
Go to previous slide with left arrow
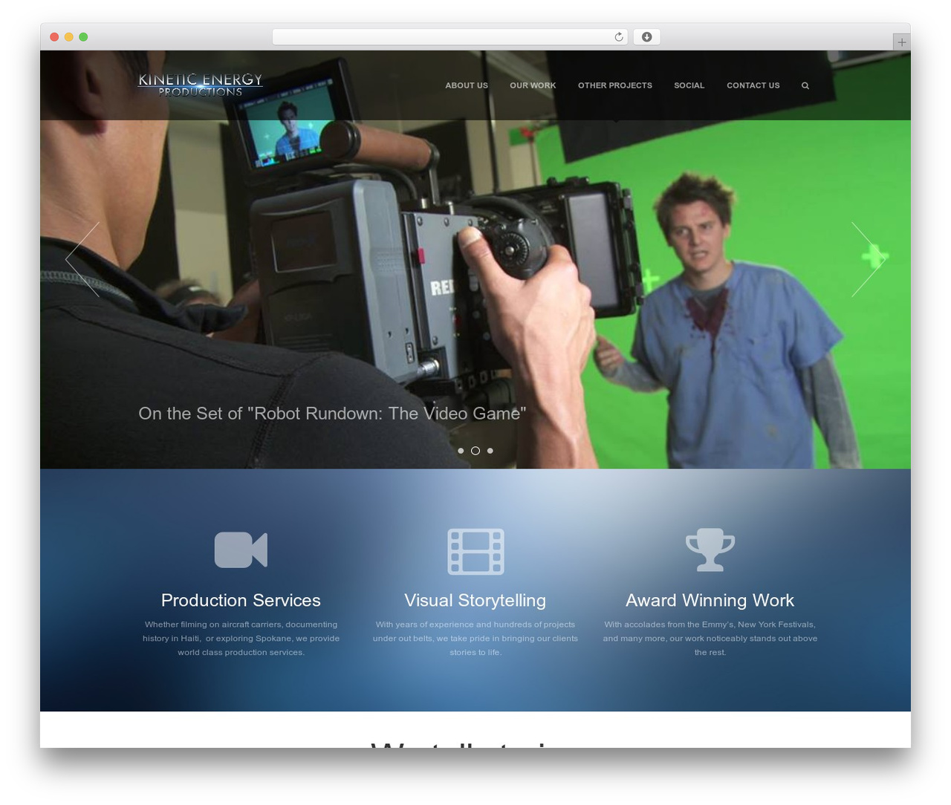click(x=82, y=259)
